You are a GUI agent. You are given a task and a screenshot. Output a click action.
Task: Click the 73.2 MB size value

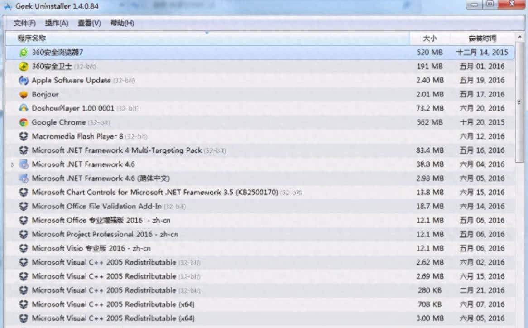tap(430, 108)
